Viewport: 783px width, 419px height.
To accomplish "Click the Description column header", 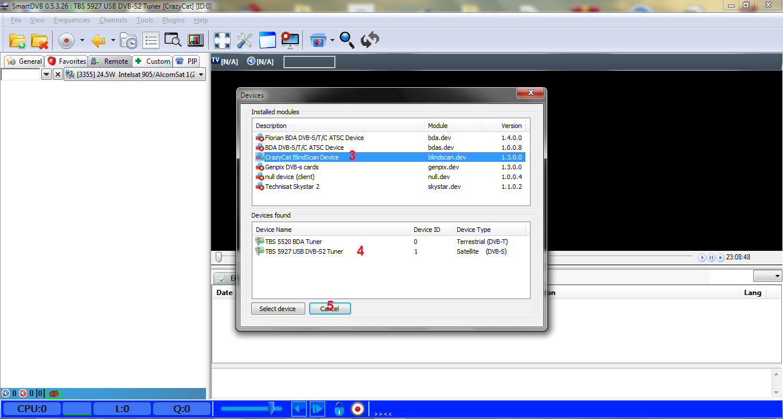I will tap(338, 126).
